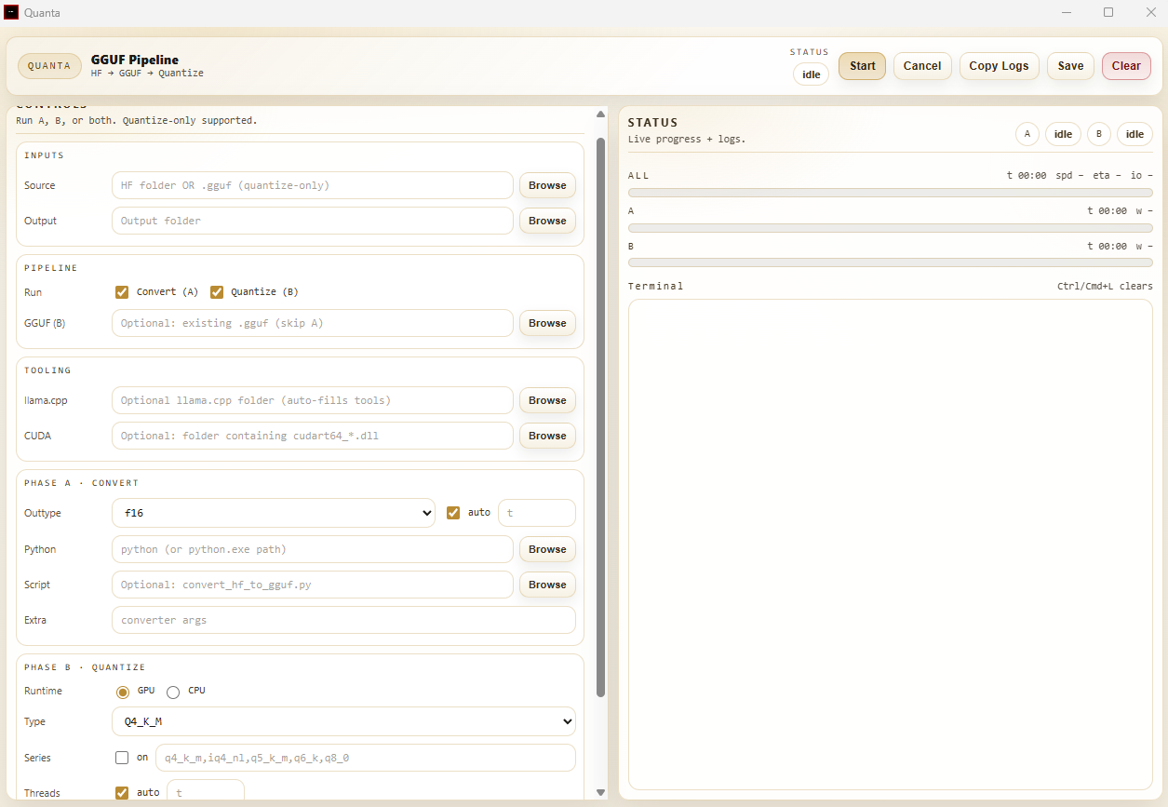Image resolution: width=1168 pixels, height=807 pixels.
Task: Click the scrollbar up arrow
Action: 600,114
